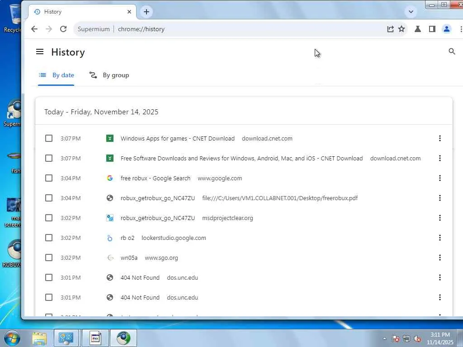The image size is (463, 347).
Task: Open the History hamburger menu
Action: [40, 52]
